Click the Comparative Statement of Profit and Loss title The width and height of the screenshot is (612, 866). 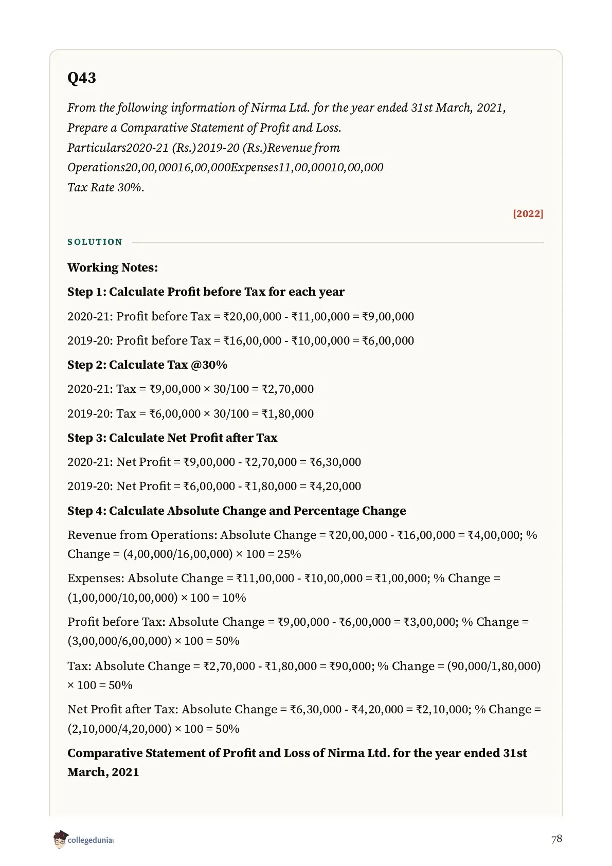coord(297,763)
